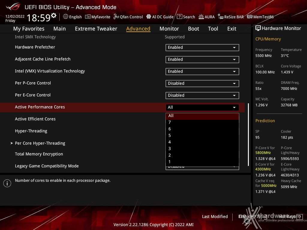Screen dimensions: 307x230
Task: Click the 18:59 clock time
Action: pyautogui.click(x=38, y=18)
